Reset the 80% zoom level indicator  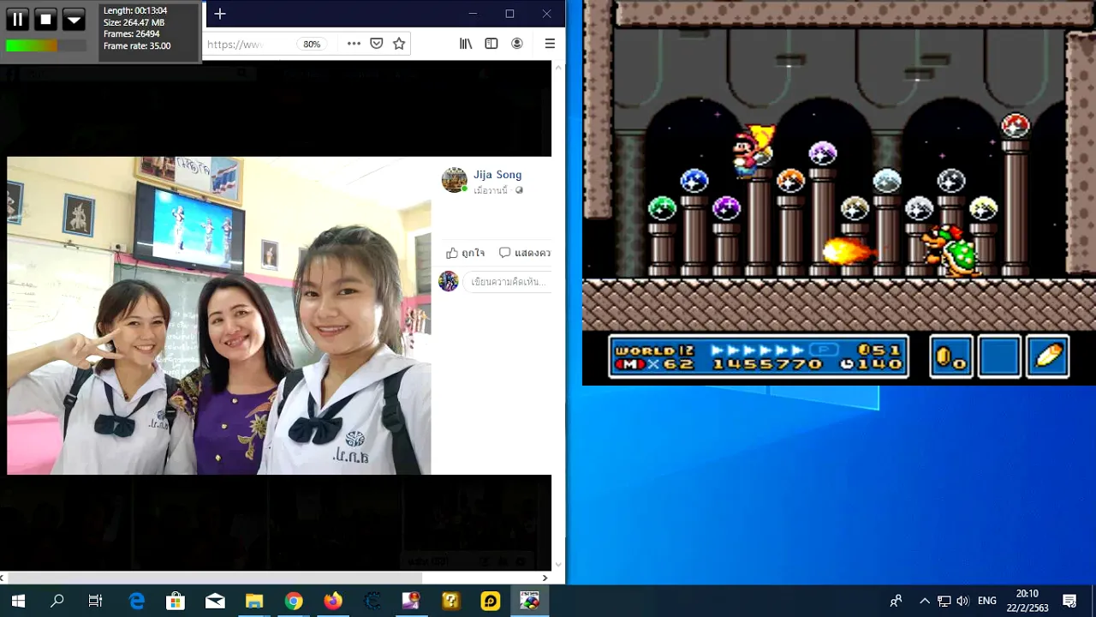(x=312, y=44)
